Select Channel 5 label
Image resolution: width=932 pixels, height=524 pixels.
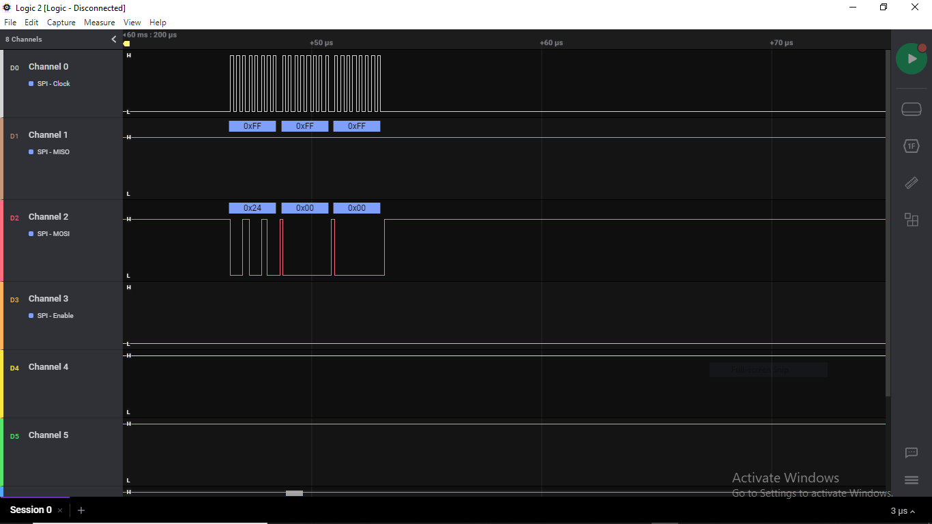tap(48, 435)
